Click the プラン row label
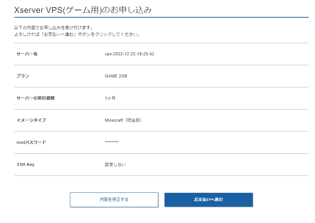Viewport: 315px width, 223px height. click(x=23, y=76)
